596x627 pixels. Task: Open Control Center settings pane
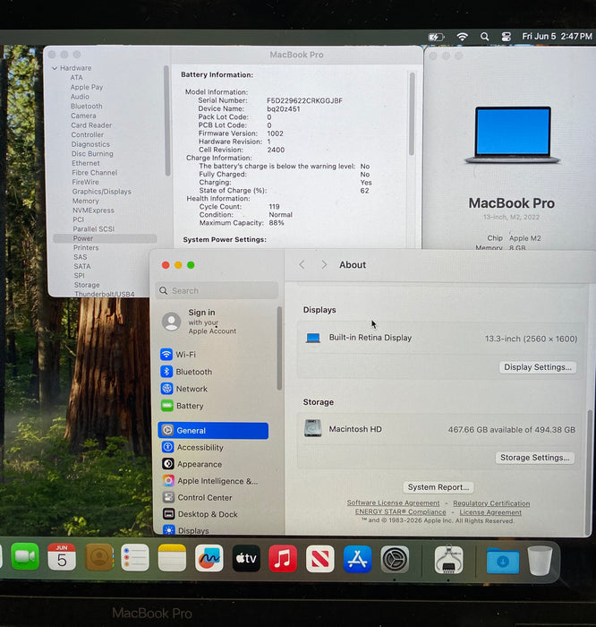213,497
